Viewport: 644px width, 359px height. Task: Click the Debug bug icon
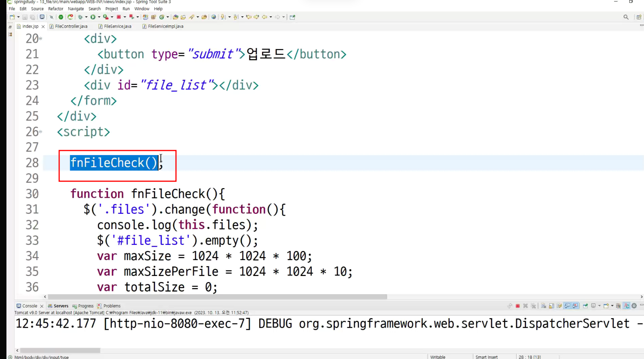80,17
